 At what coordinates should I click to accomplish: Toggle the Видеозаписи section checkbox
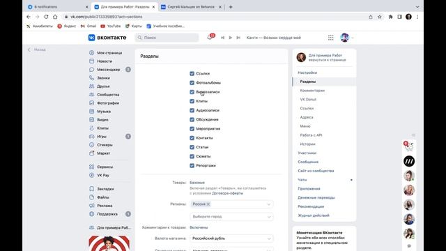click(192, 92)
